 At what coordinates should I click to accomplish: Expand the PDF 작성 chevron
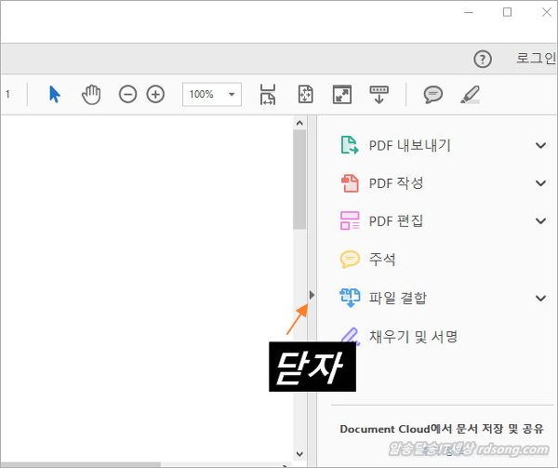tap(541, 183)
